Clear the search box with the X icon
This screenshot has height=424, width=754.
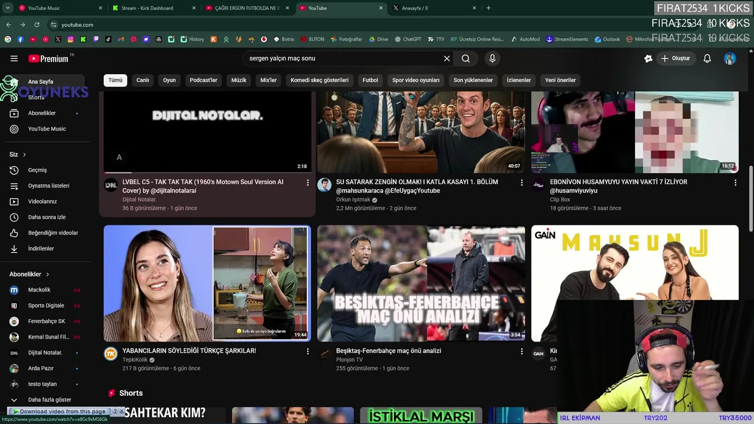click(447, 58)
